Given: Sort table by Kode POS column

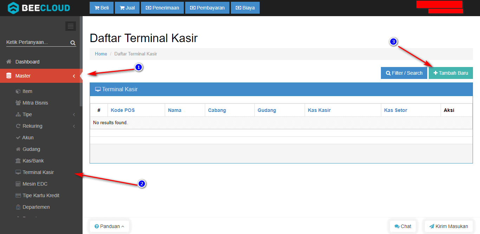Looking at the screenshot, I should click(x=123, y=110).
